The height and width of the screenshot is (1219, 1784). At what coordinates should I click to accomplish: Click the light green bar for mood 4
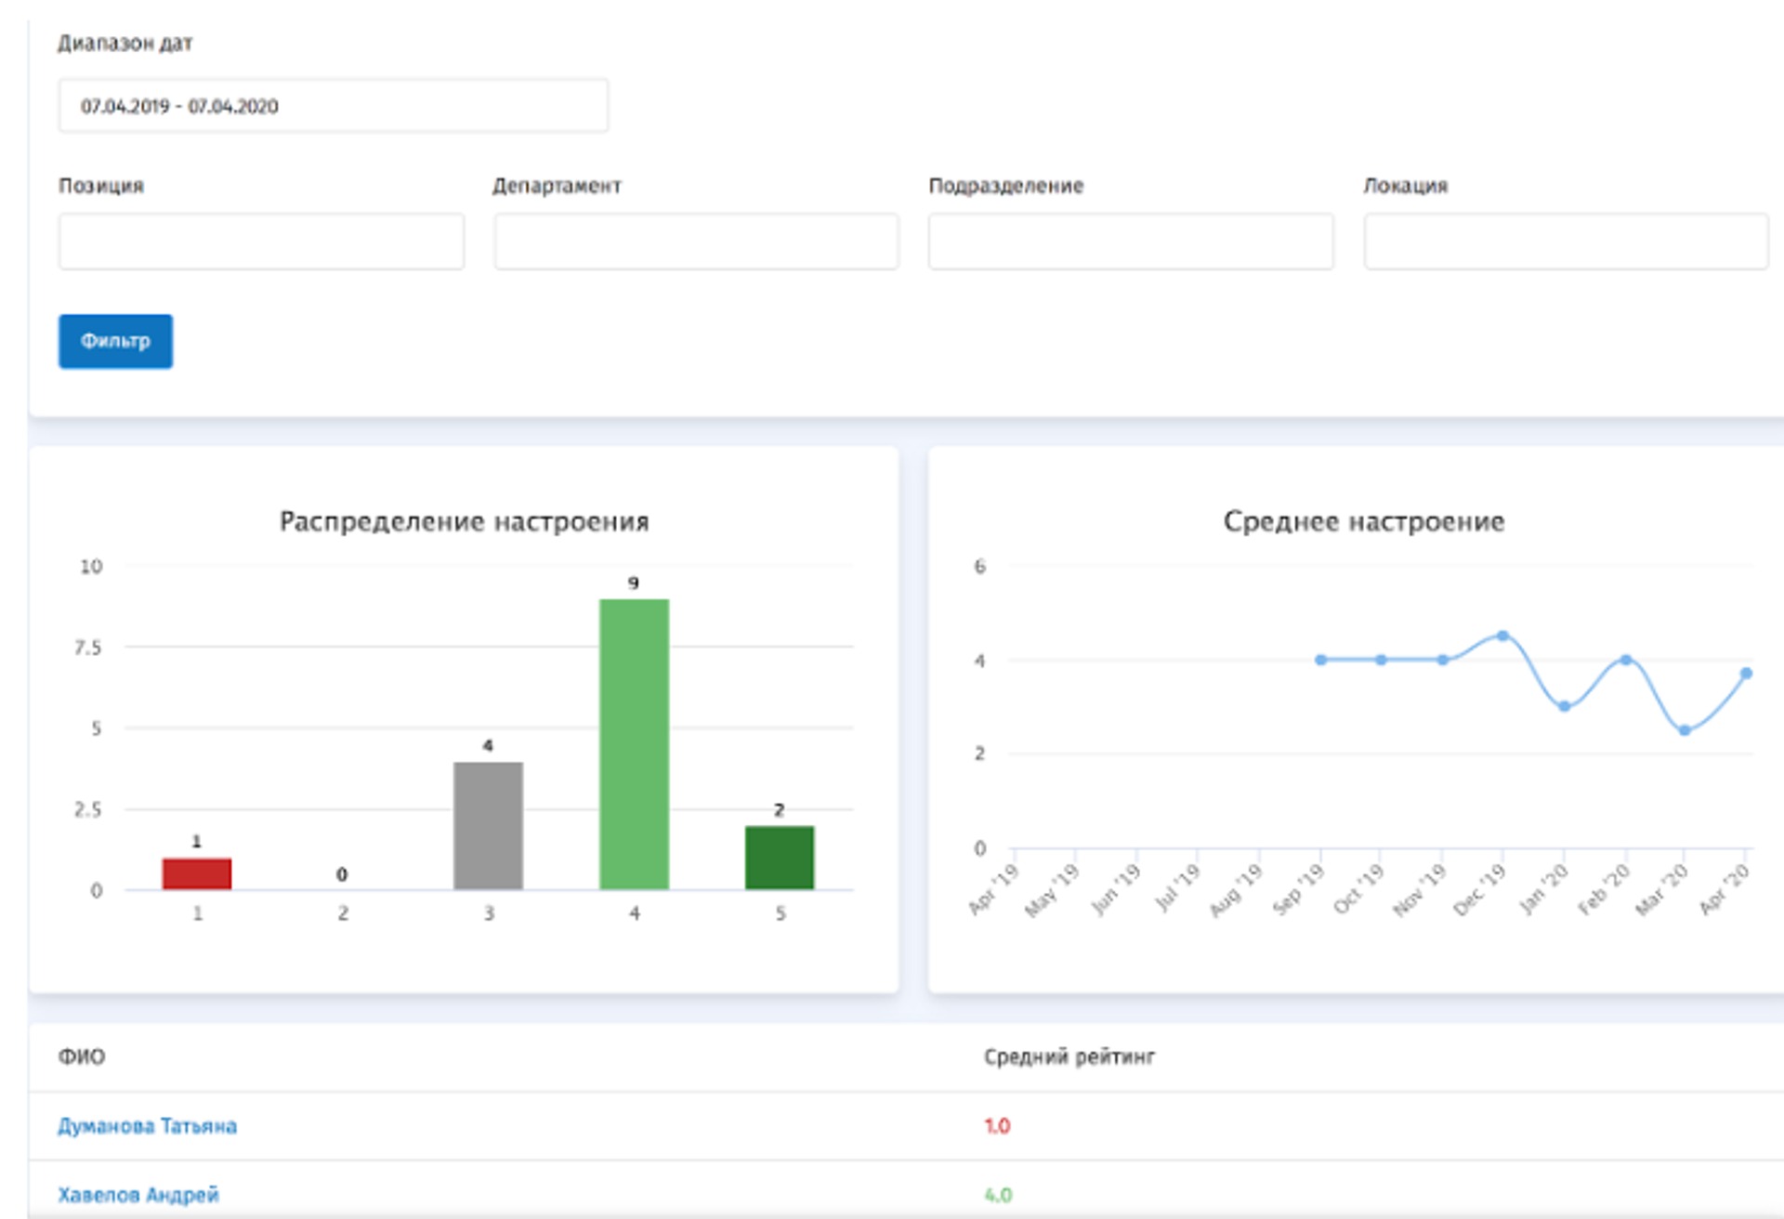(x=634, y=744)
